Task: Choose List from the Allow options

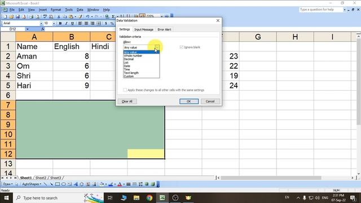Action: [142, 63]
